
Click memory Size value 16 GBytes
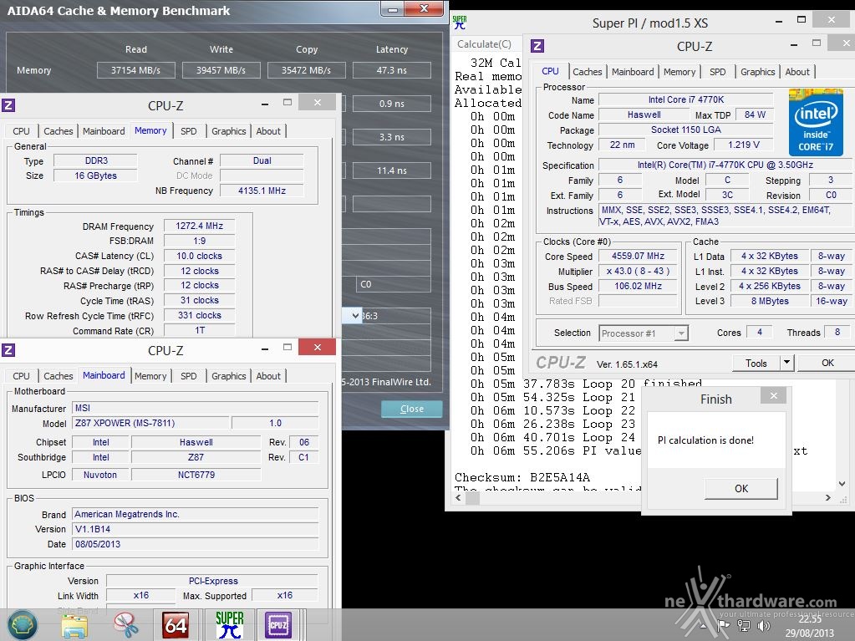click(x=95, y=176)
